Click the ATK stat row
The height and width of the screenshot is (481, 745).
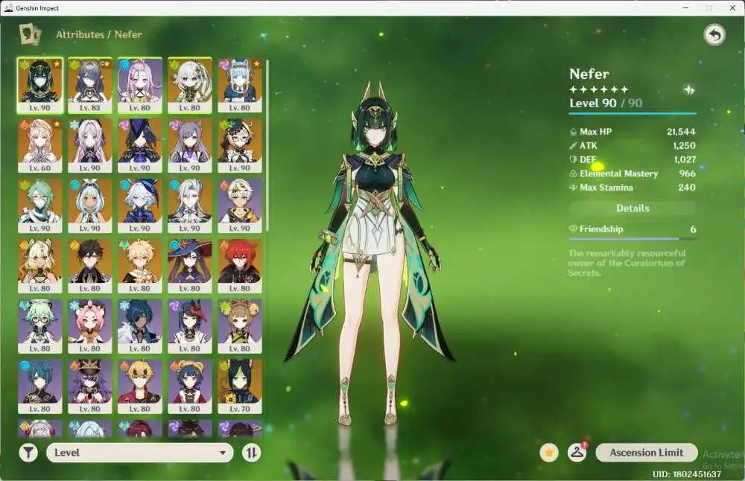pyautogui.click(x=633, y=145)
